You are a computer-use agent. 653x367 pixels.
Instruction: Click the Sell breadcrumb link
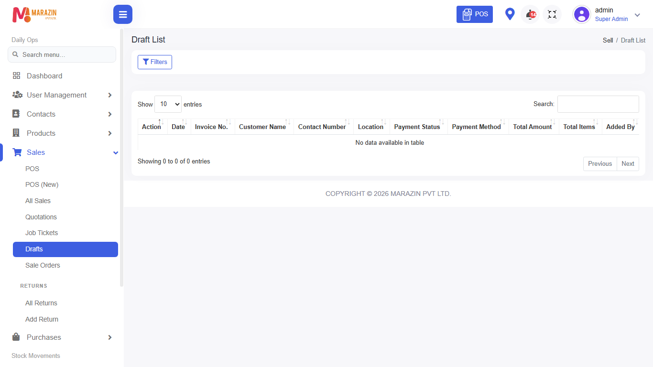click(608, 40)
